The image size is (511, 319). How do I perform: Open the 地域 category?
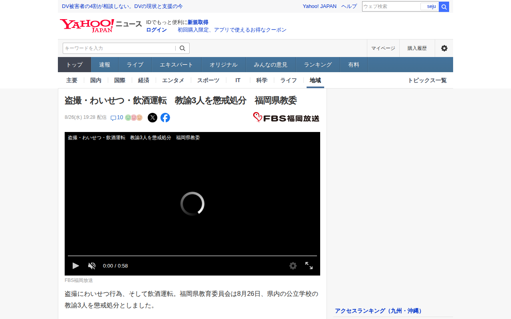coord(315,80)
